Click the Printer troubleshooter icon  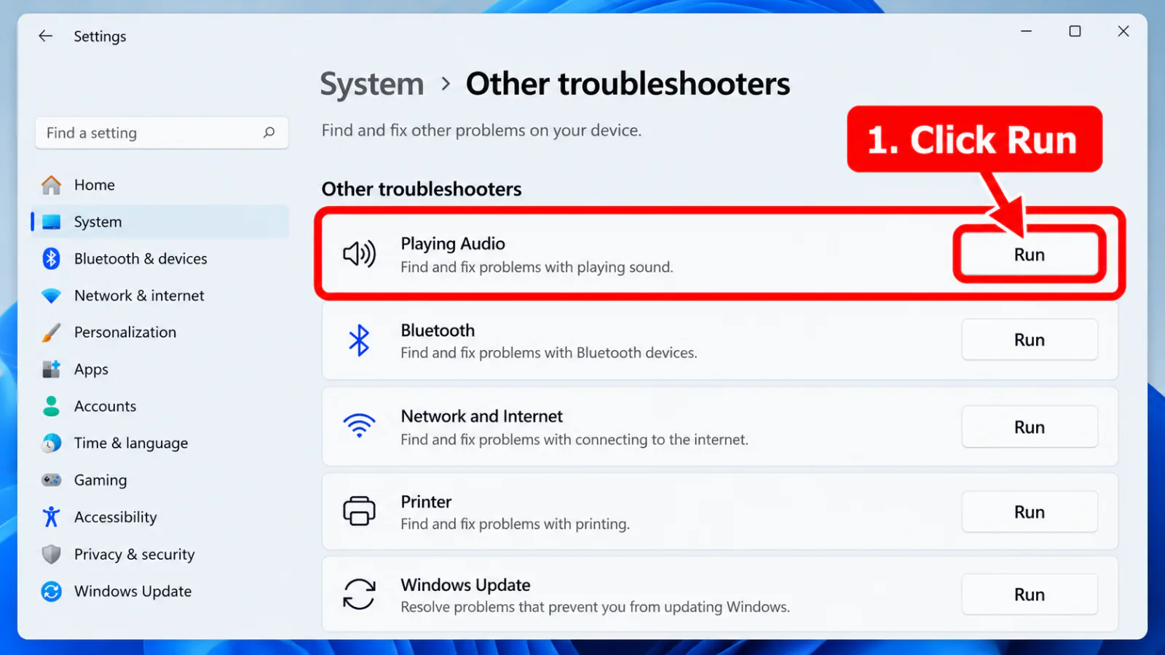(359, 512)
